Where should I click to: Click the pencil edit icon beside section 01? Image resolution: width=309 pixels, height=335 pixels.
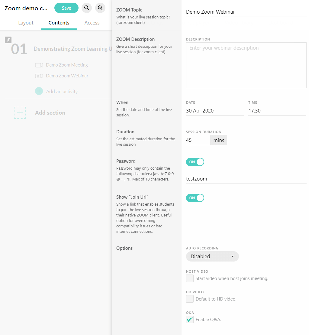8,40
